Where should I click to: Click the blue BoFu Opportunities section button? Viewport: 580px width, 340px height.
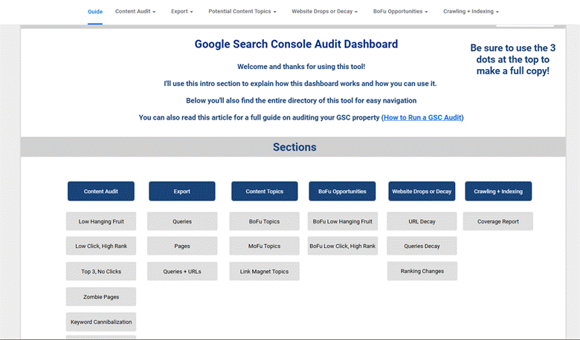pyautogui.click(x=342, y=192)
